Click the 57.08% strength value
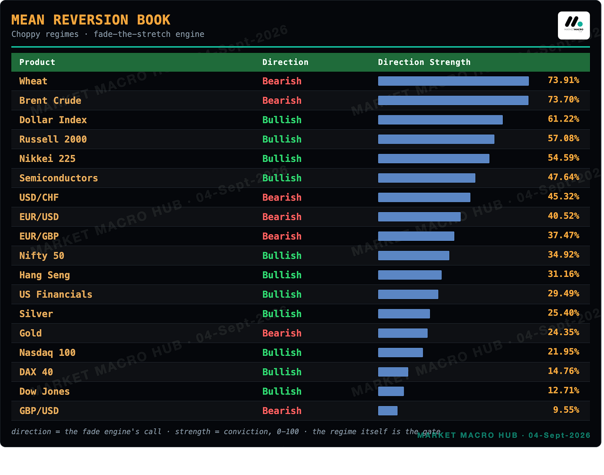604x475 pixels. click(x=564, y=138)
